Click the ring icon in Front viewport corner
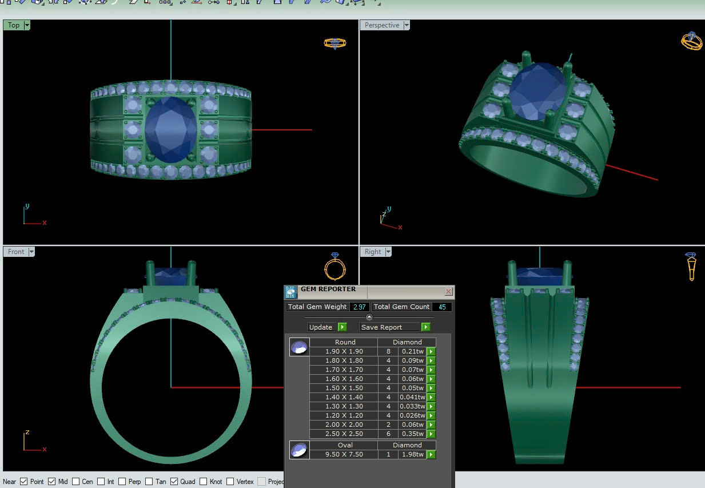705x488 pixels. [334, 267]
